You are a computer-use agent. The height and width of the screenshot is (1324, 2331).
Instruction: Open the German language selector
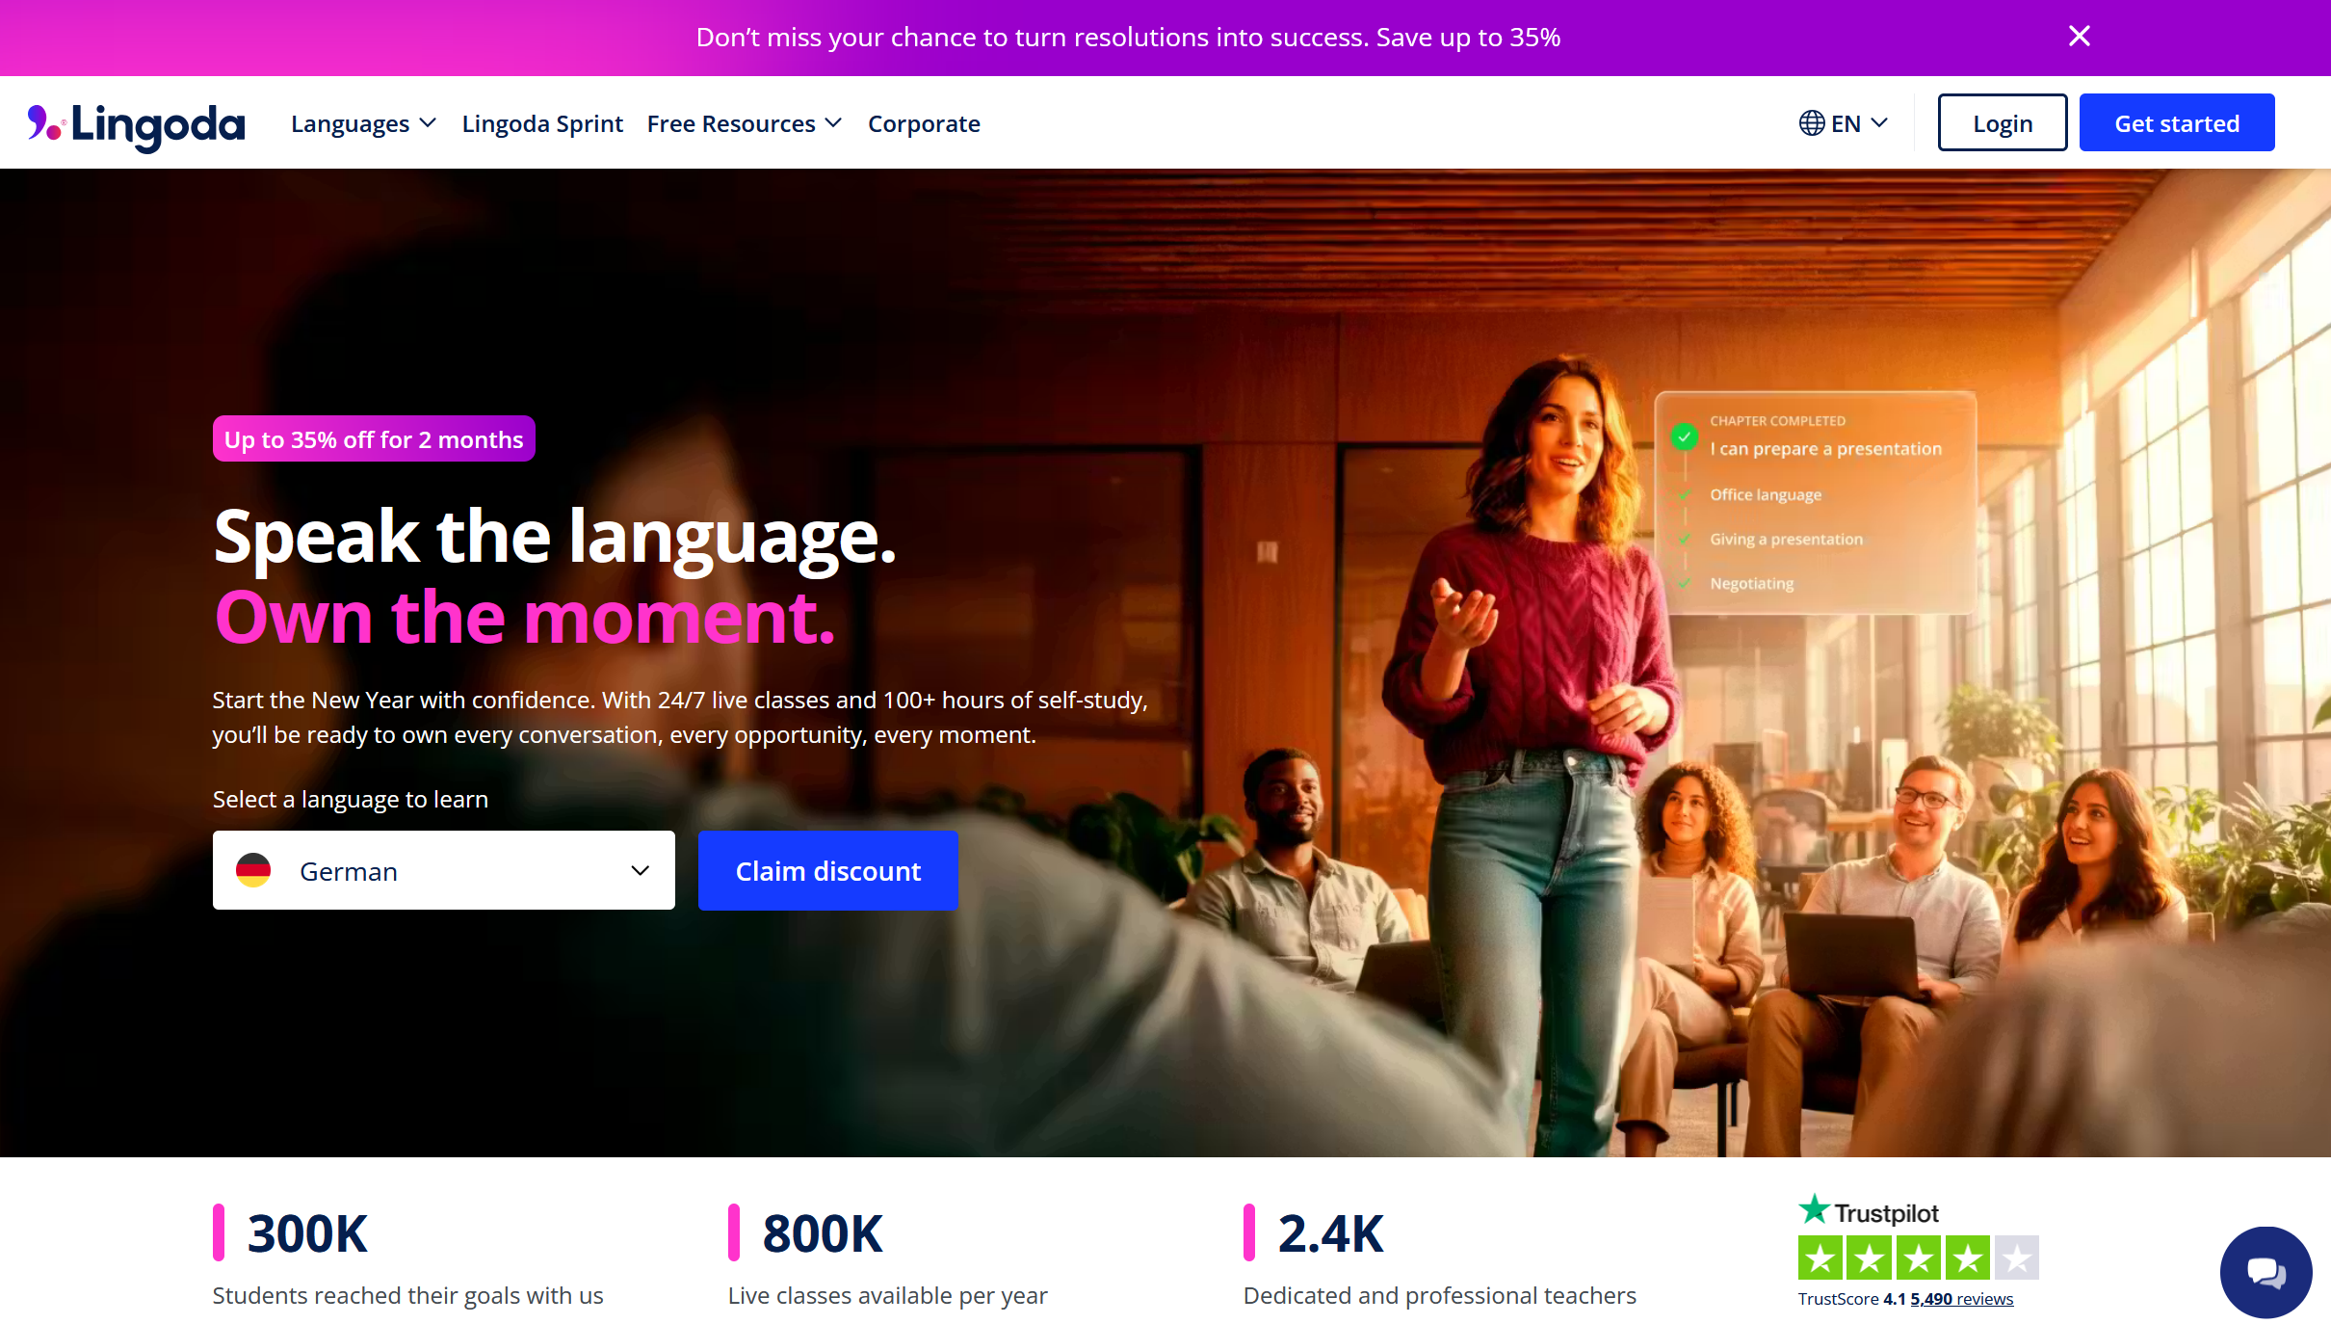[444, 870]
